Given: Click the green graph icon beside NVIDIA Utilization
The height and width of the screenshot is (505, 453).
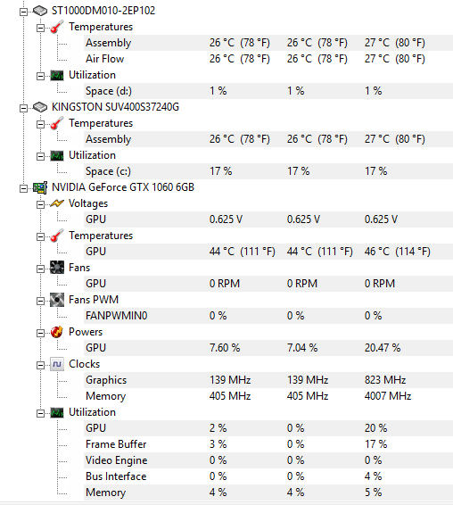Looking at the screenshot, I should [57, 412].
